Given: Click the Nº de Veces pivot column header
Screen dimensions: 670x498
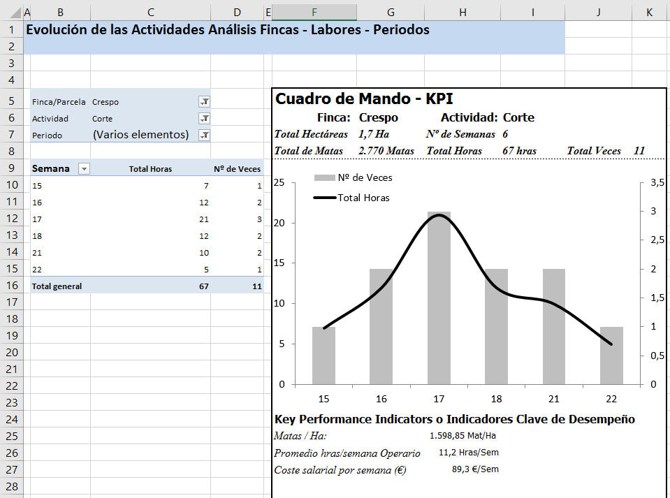Looking at the screenshot, I should pos(237,168).
